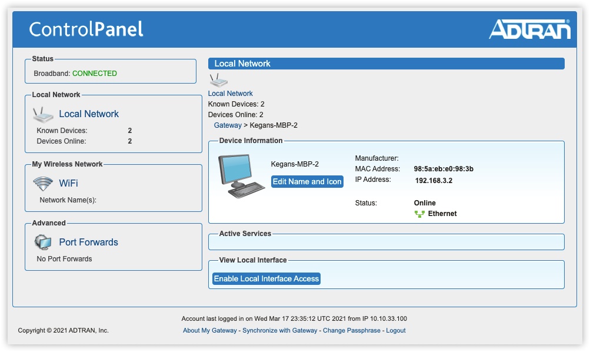Click the ADTRAN logo
The width and height of the screenshot is (590, 352).
pos(529,29)
